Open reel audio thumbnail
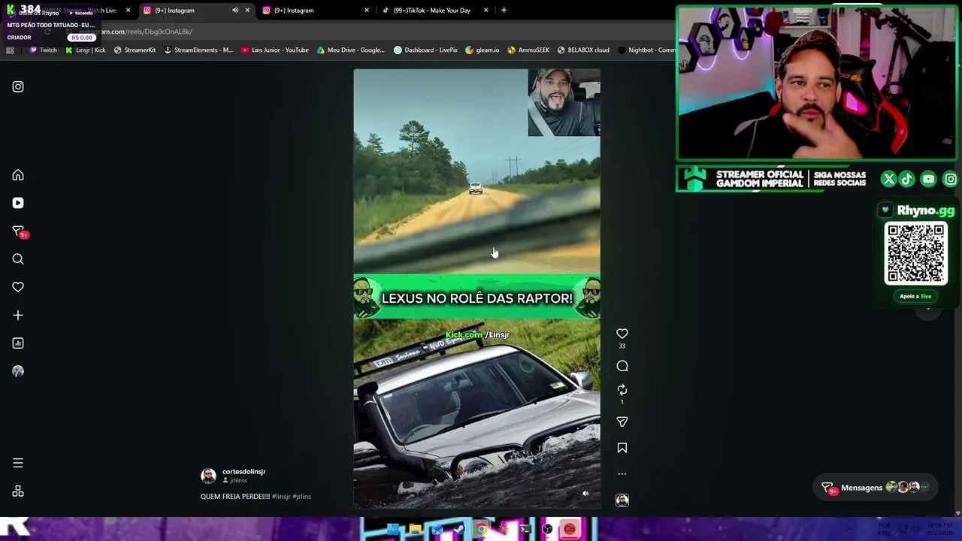Screen dimensions: 962x541 point(622,500)
